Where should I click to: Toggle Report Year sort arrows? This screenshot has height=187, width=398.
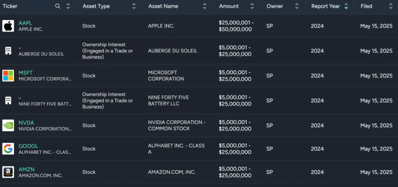(346, 6)
